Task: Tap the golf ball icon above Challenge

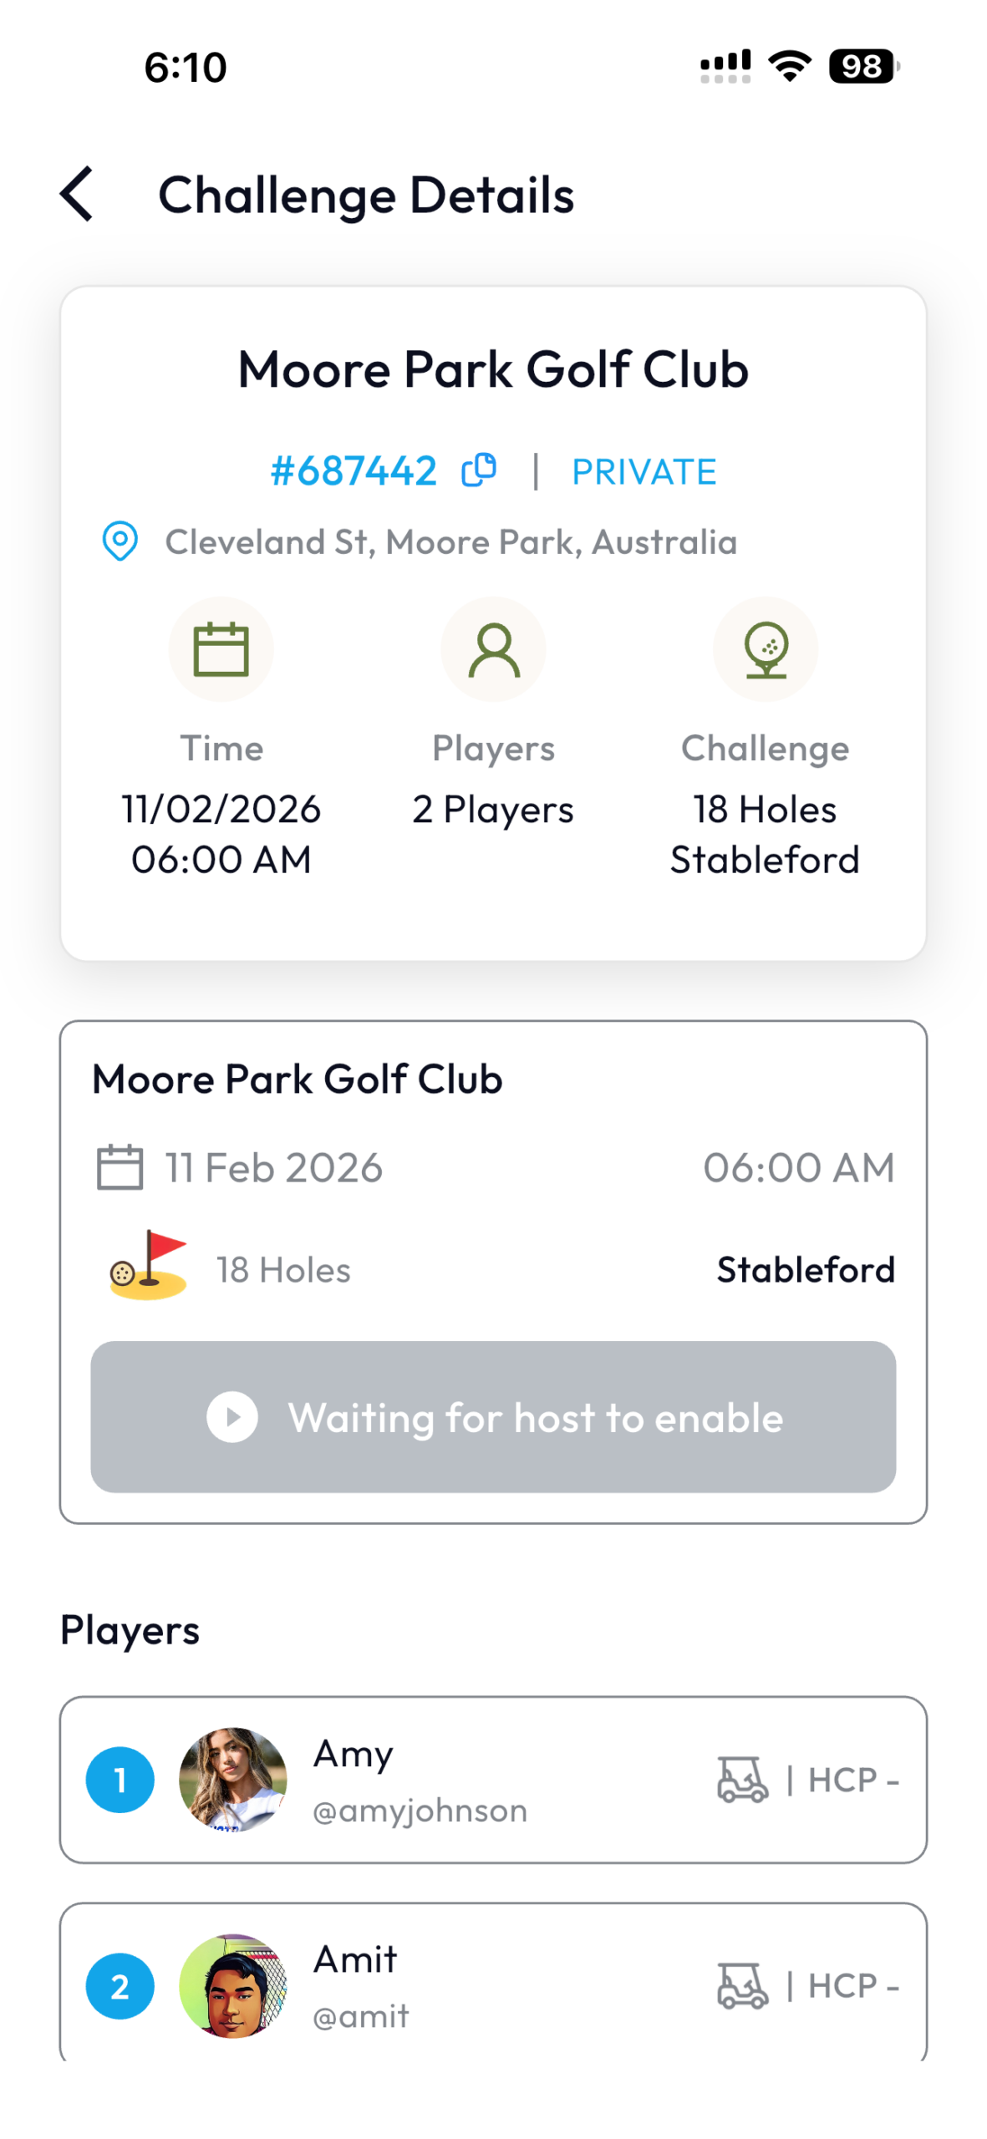Action: (765, 648)
